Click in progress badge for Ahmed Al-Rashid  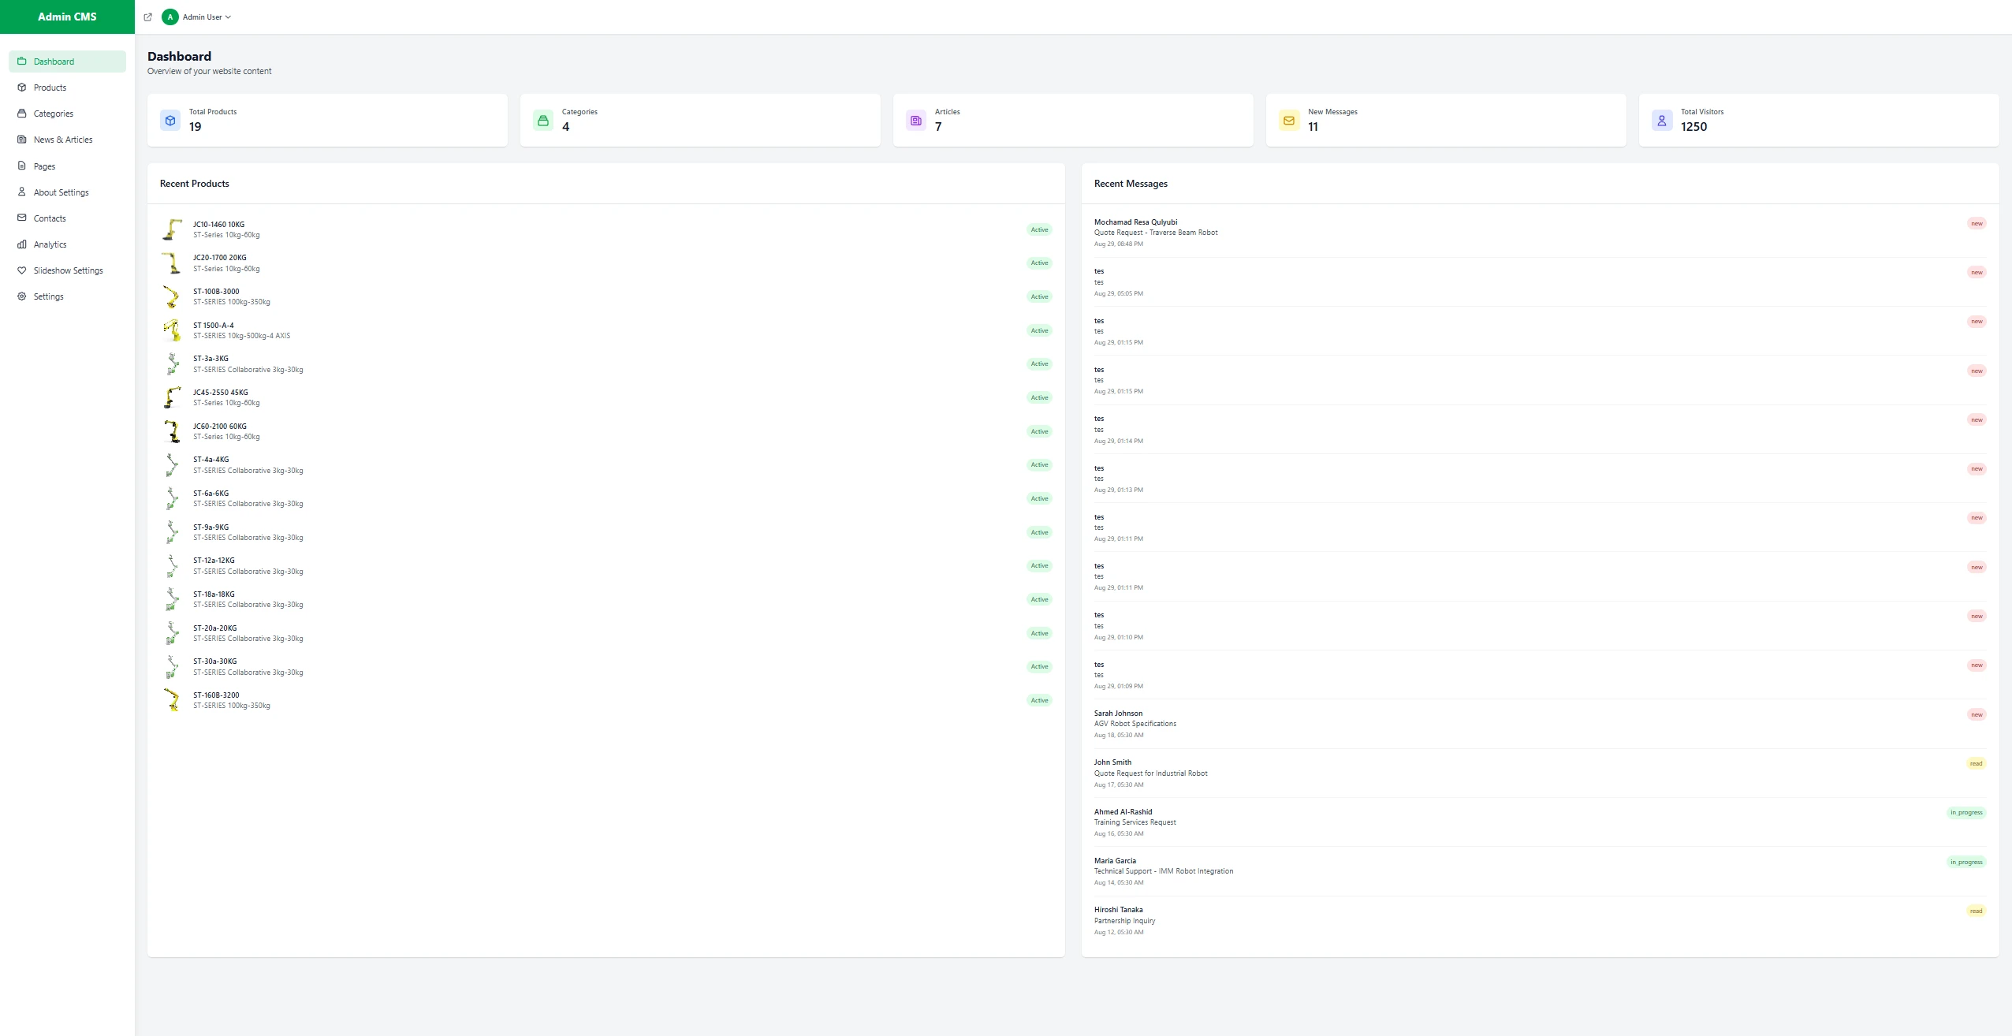(1965, 812)
